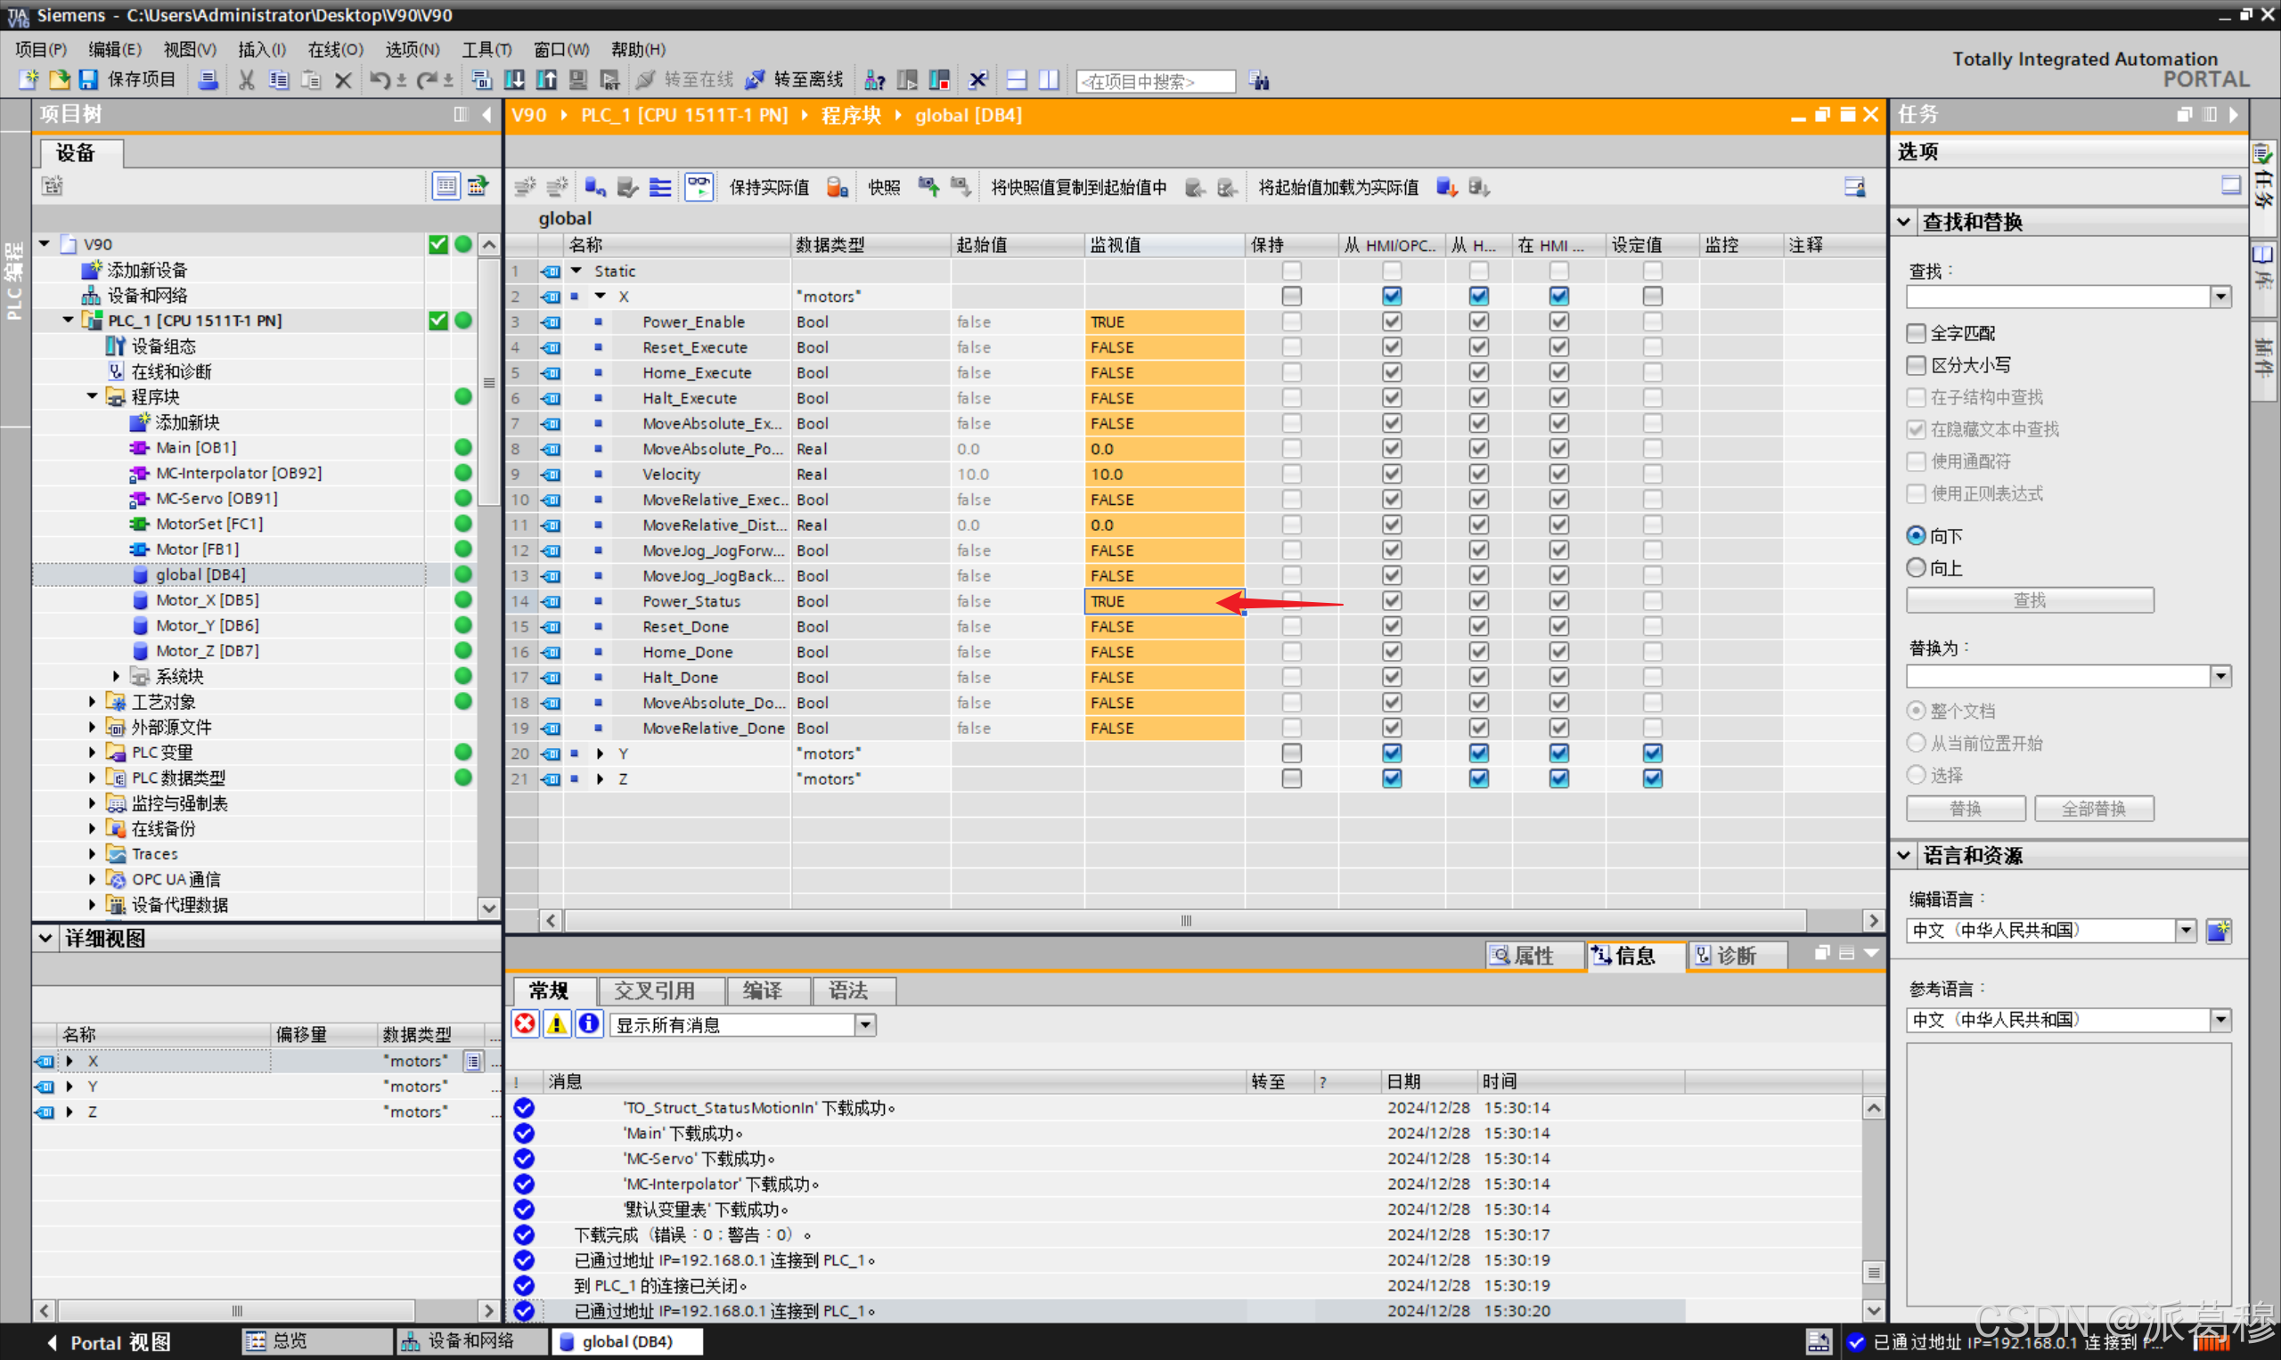Click the Monitor all glasses icon
Image resolution: width=2281 pixels, height=1360 pixels.
699,187
